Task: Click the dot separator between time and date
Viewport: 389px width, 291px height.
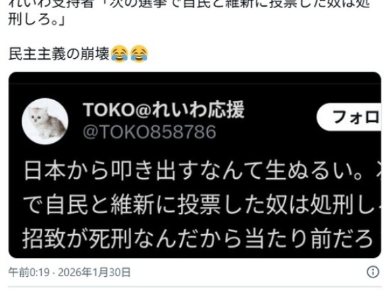Action: coord(54,273)
